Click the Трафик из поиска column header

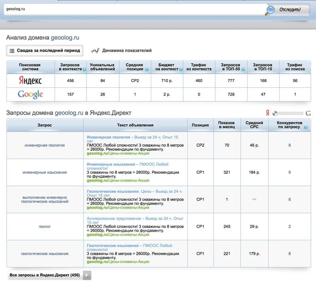[295, 67]
